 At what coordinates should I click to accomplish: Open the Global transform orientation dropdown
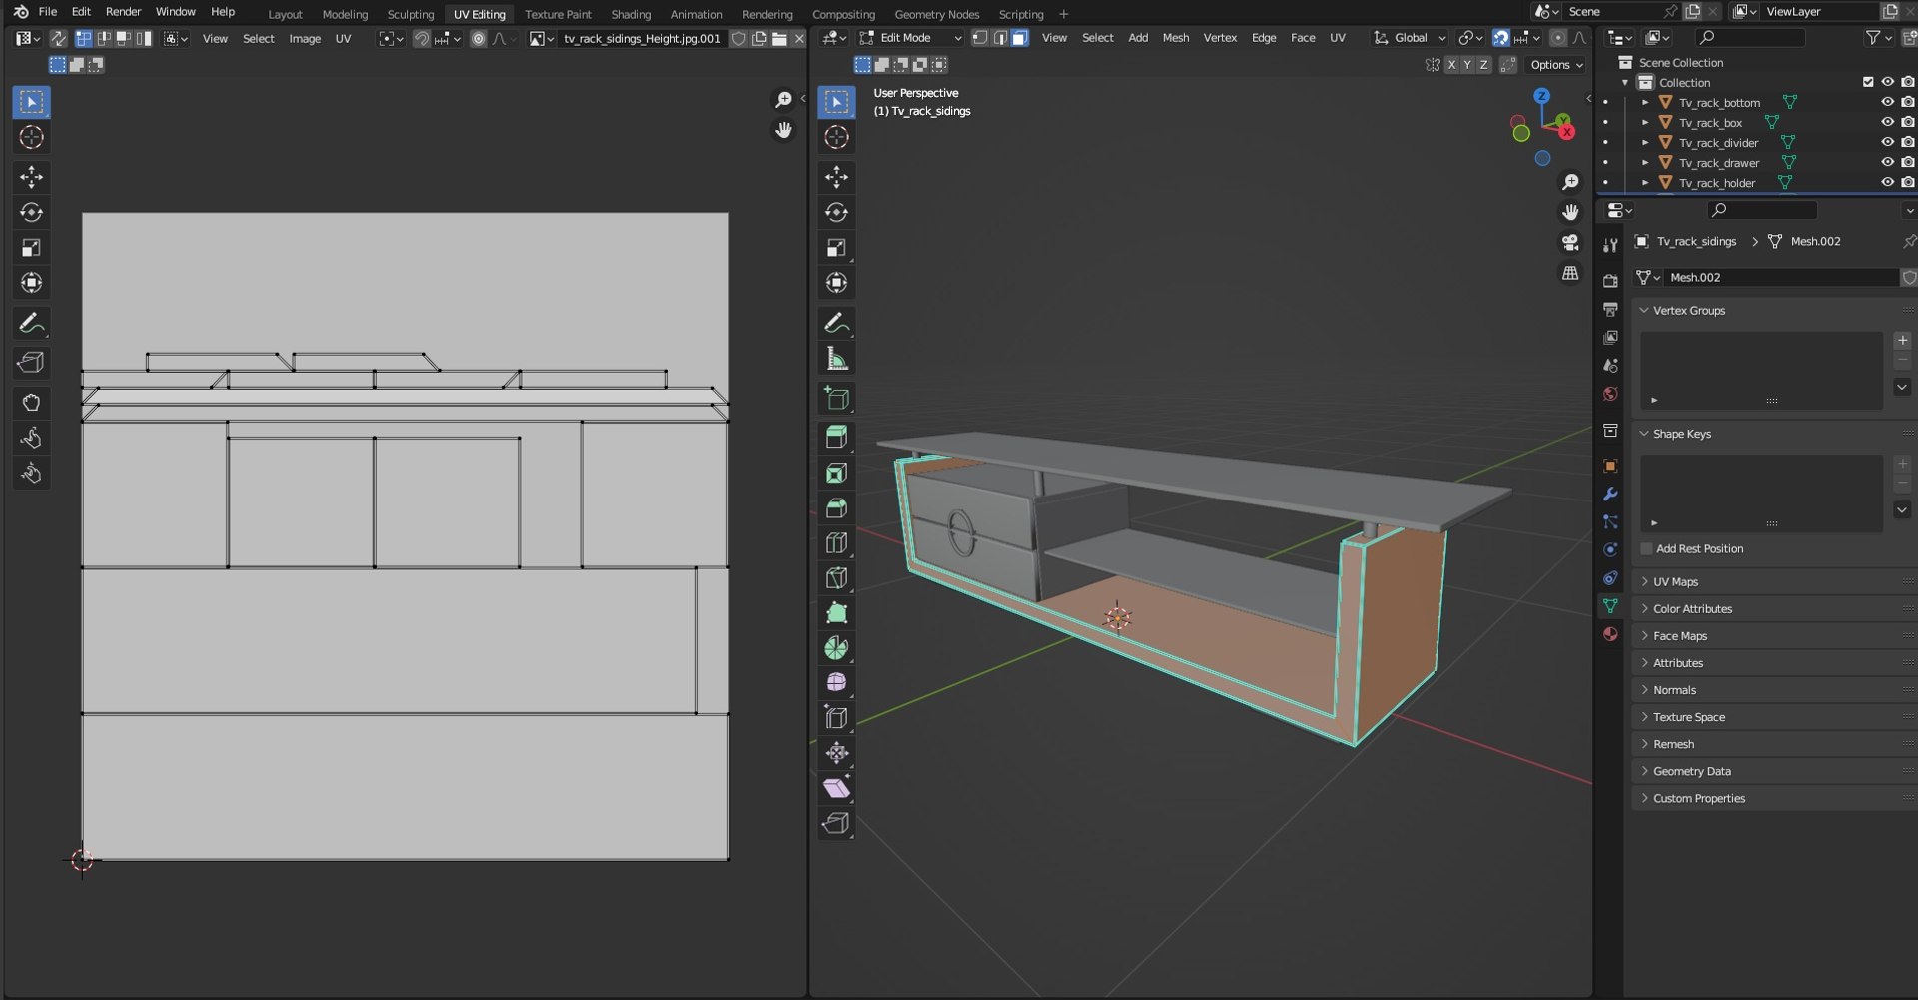(x=1411, y=38)
